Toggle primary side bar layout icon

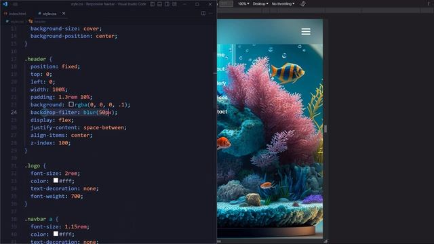point(152,4)
